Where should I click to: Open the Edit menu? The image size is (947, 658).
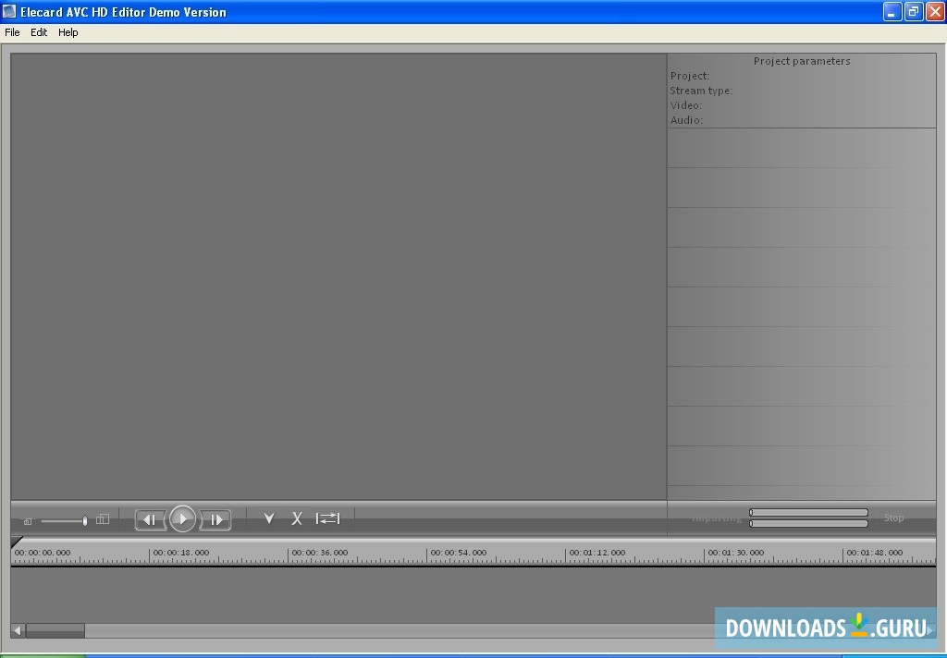(x=39, y=32)
